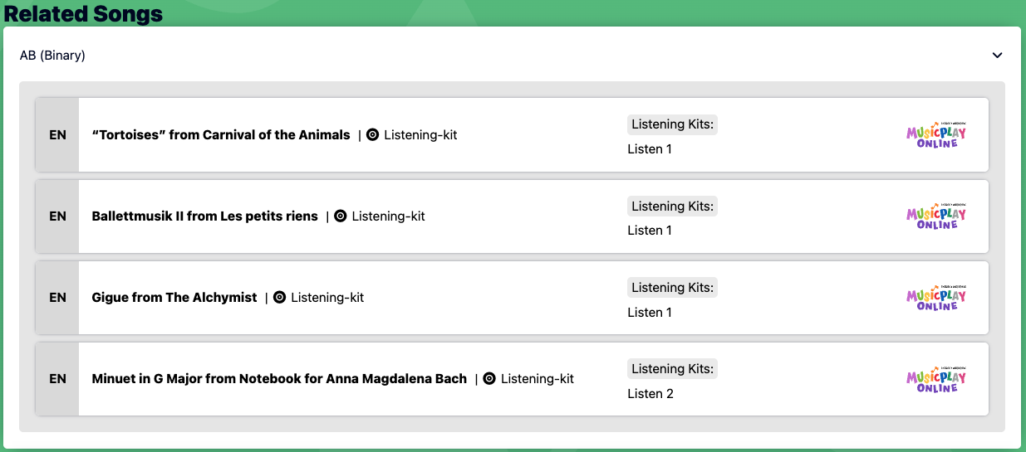Image resolution: width=1026 pixels, height=452 pixels.
Task: Click the listening-kit disc icon beside Minuet in G Major
Action: pyautogui.click(x=489, y=378)
